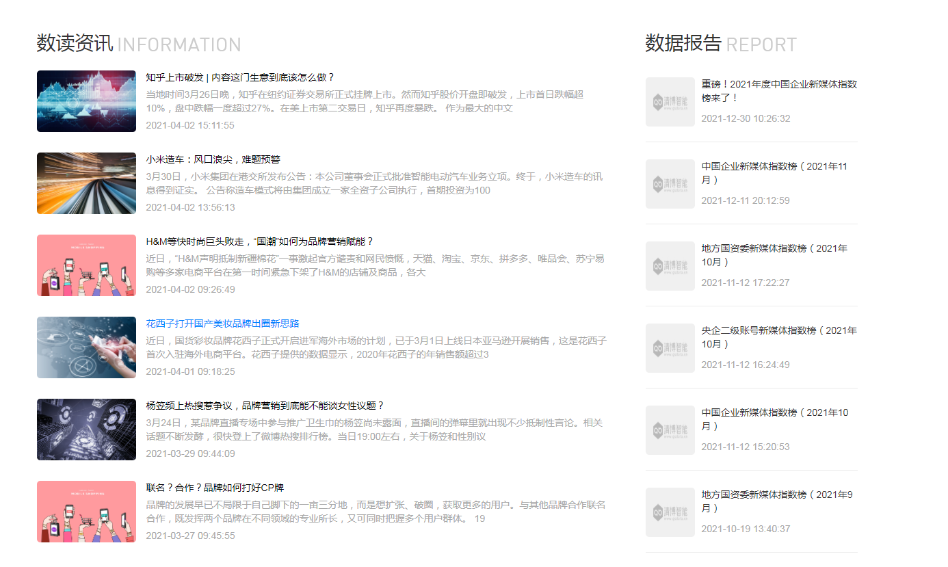
Task: Open report 中国企业新媒体指数榜（2021年10月）
Action: (774, 419)
